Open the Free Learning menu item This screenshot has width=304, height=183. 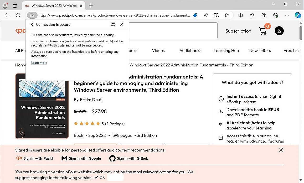click(x=291, y=51)
